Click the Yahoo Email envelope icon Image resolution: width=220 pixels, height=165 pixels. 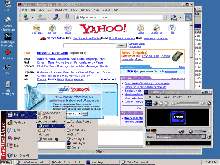coord(141,28)
